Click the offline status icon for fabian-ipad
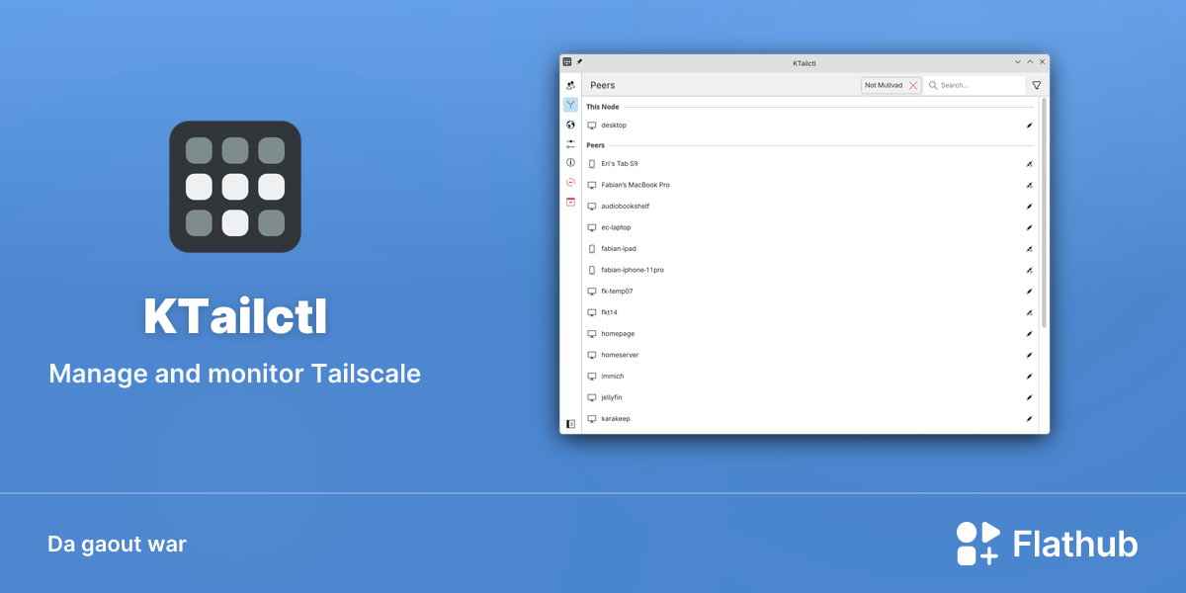The image size is (1186, 593). coord(1029,249)
